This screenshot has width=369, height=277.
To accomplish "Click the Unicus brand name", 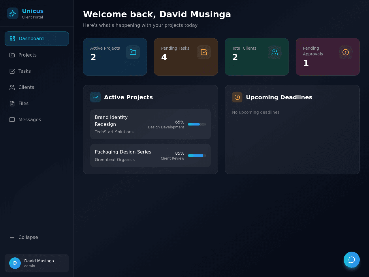I will coord(33,11).
